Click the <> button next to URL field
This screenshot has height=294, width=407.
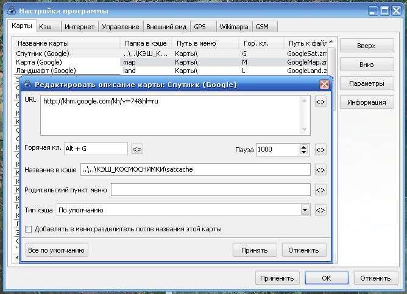(320, 102)
